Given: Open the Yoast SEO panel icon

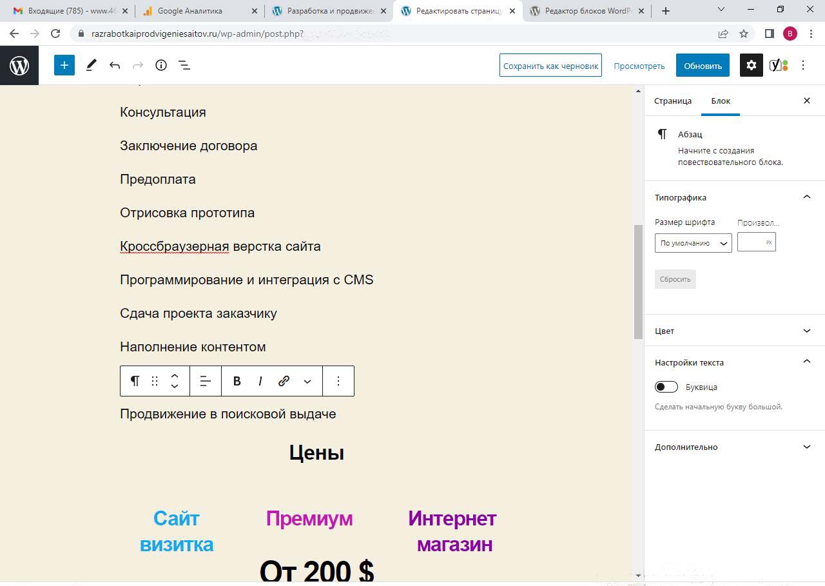Looking at the screenshot, I should pyautogui.click(x=778, y=65).
